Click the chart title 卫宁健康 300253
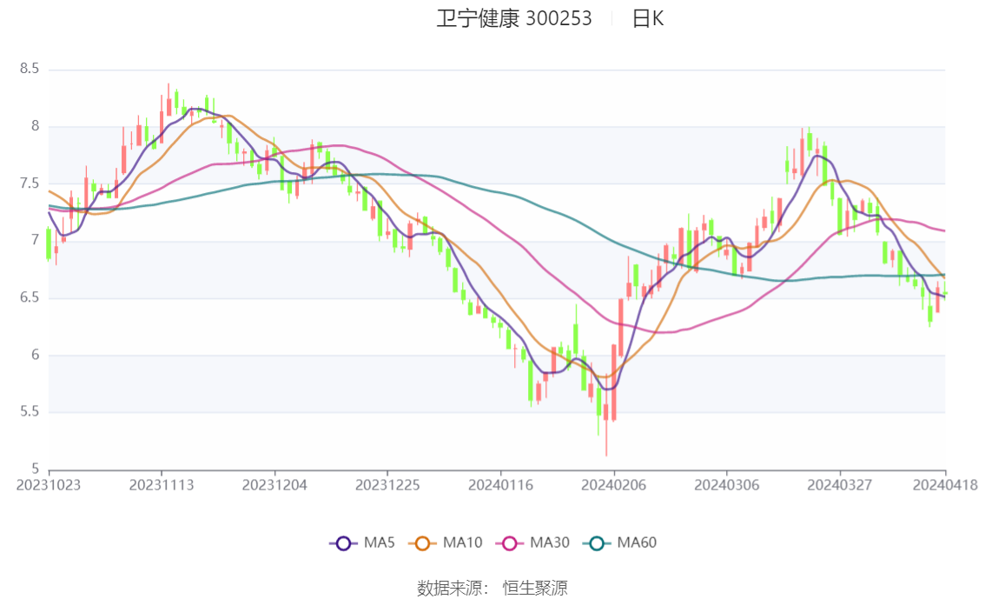Viewport: 985px width, 599px height. [x=514, y=19]
